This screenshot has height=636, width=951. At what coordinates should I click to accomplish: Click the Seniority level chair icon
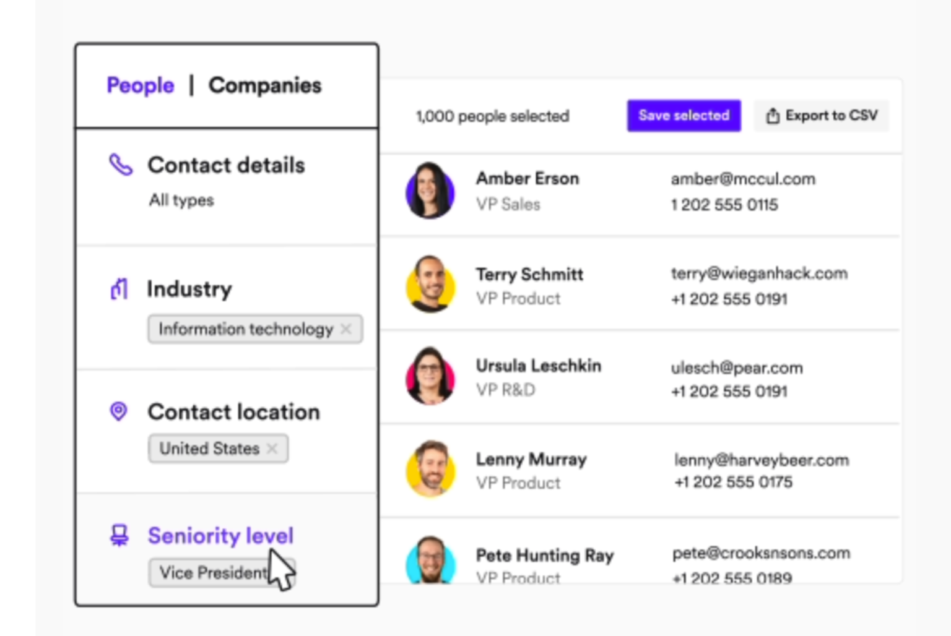click(119, 535)
